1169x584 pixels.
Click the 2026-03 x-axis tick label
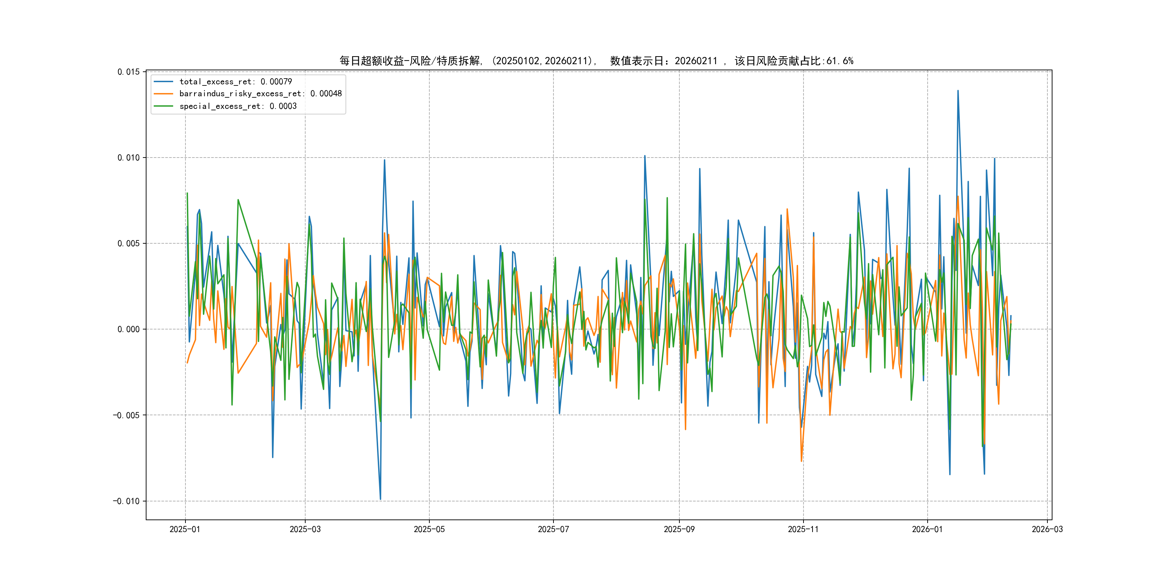1047,529
